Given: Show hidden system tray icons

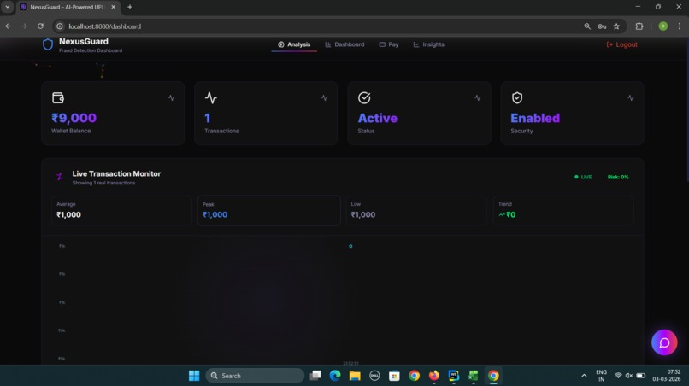Looking at the screenshot, I should pos(584,376).
